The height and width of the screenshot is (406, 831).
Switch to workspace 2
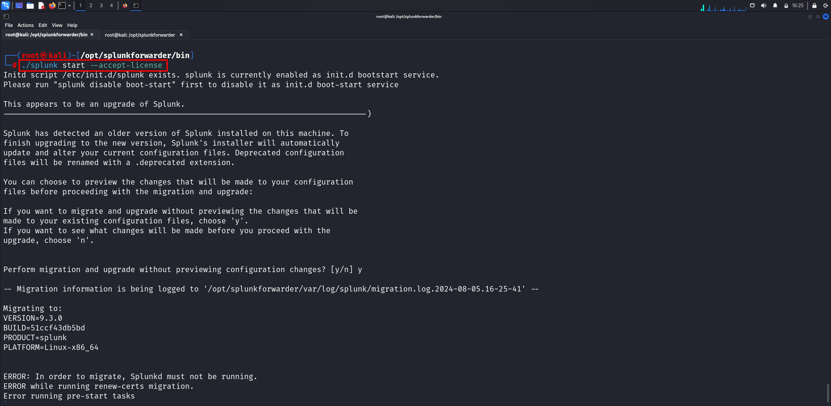coord(91,6)
